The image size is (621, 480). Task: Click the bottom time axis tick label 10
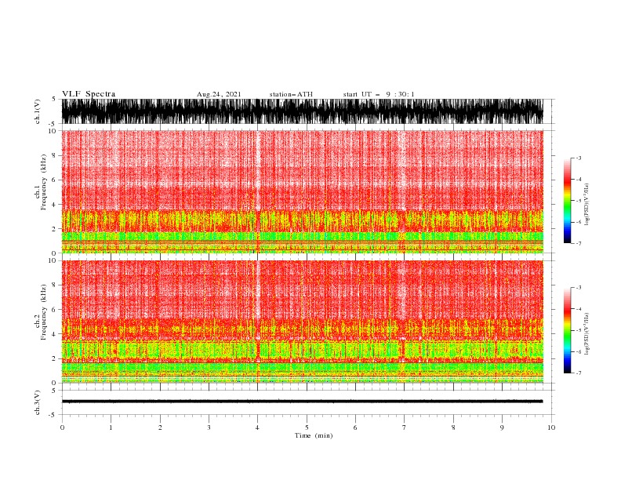(x=551, y=427)
